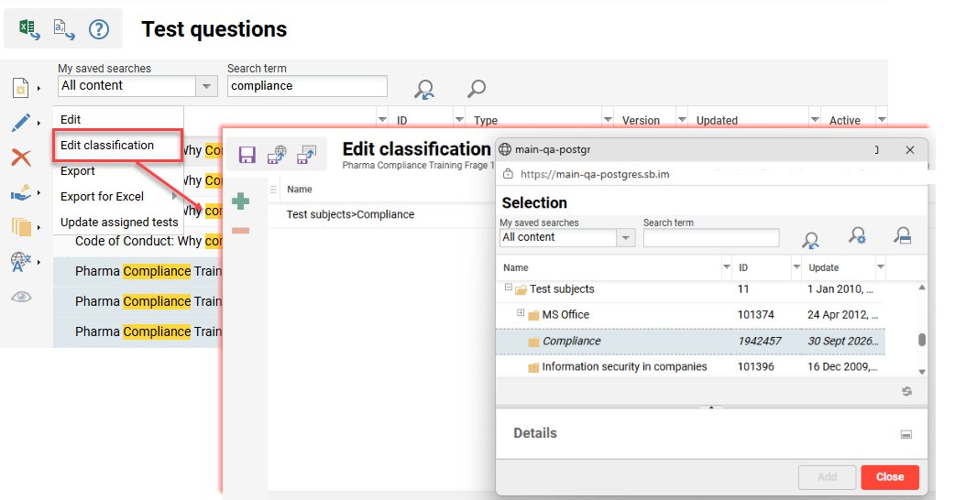
Task: Select the Compliance folder row
Action: click(x=691, y=342)
